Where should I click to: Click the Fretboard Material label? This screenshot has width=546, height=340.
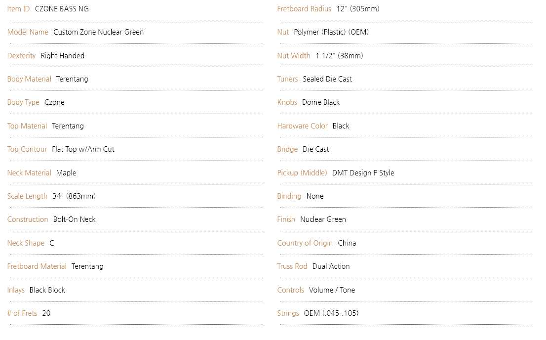37,266
